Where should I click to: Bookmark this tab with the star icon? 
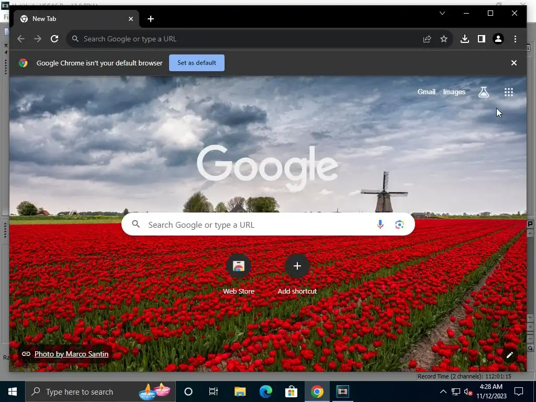(x=444, y=39)
